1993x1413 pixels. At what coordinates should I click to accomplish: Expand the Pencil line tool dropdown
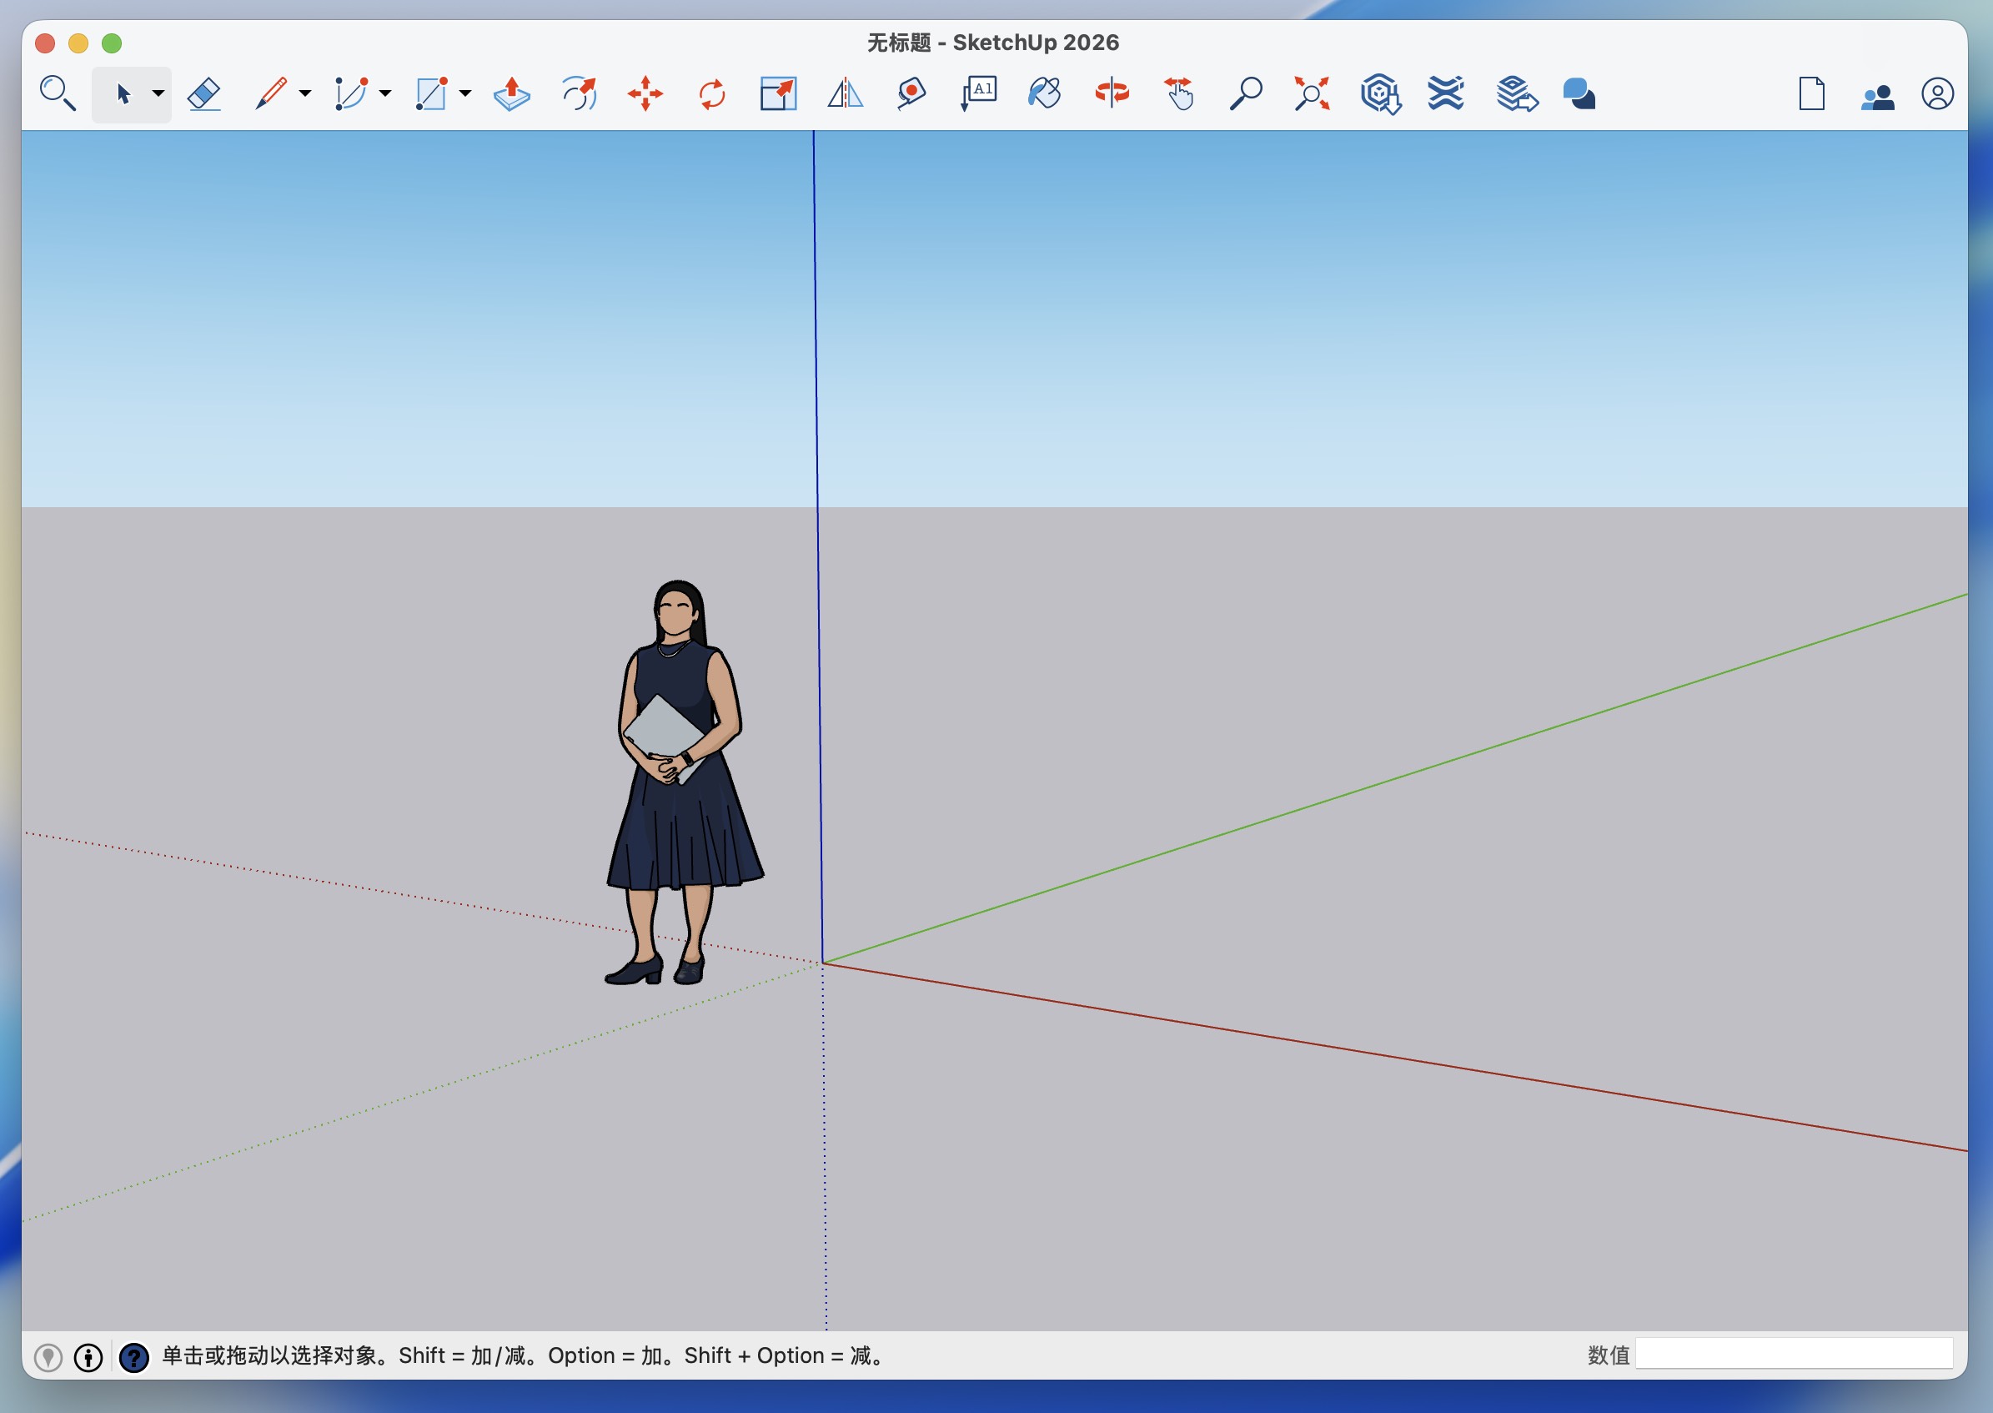304,93
